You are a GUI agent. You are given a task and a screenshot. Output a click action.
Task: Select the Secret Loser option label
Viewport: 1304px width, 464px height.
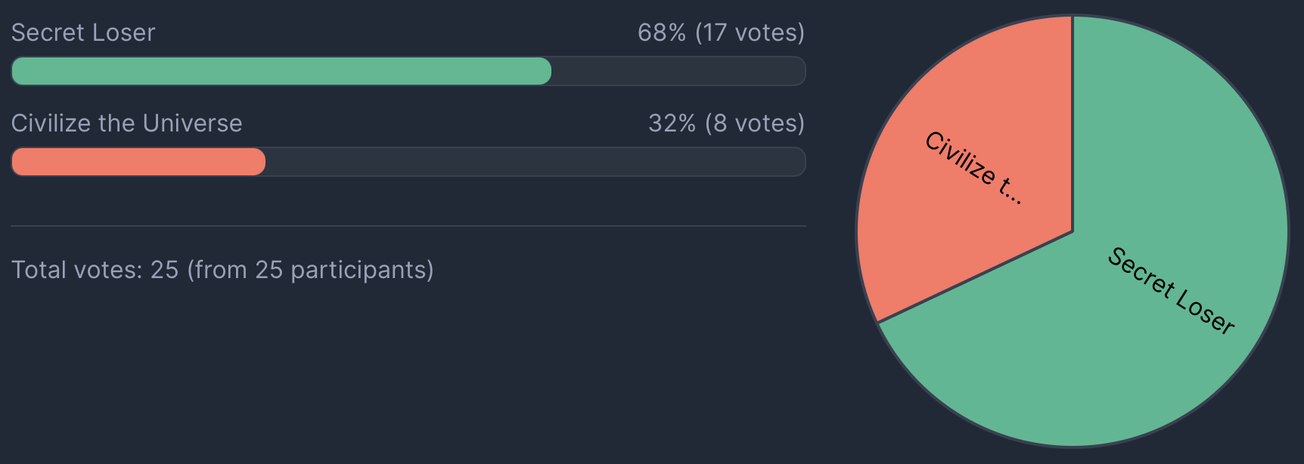point(83,32)
